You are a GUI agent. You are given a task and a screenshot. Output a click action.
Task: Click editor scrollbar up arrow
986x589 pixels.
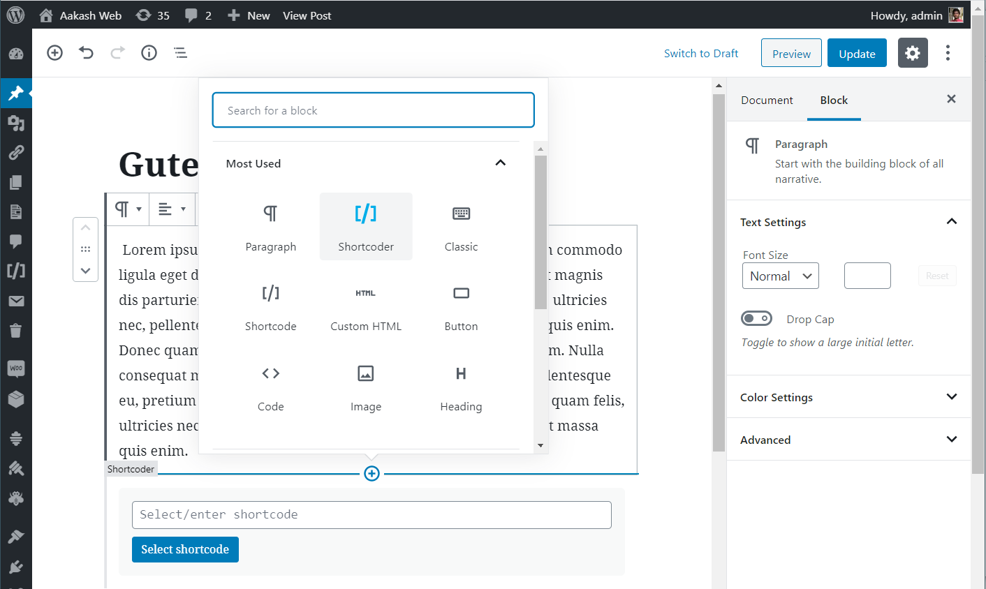click(x=719, y=86)
